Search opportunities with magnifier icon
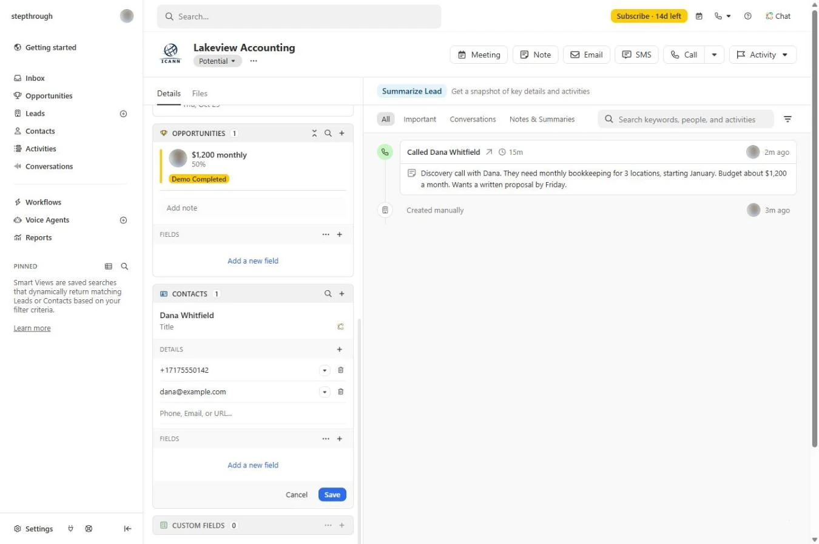This screenshot has width=819, height=544. click(x=328, y=133)
